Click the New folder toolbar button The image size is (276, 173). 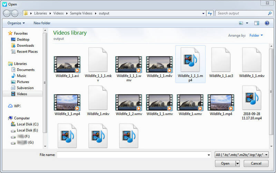click(42, 23)
